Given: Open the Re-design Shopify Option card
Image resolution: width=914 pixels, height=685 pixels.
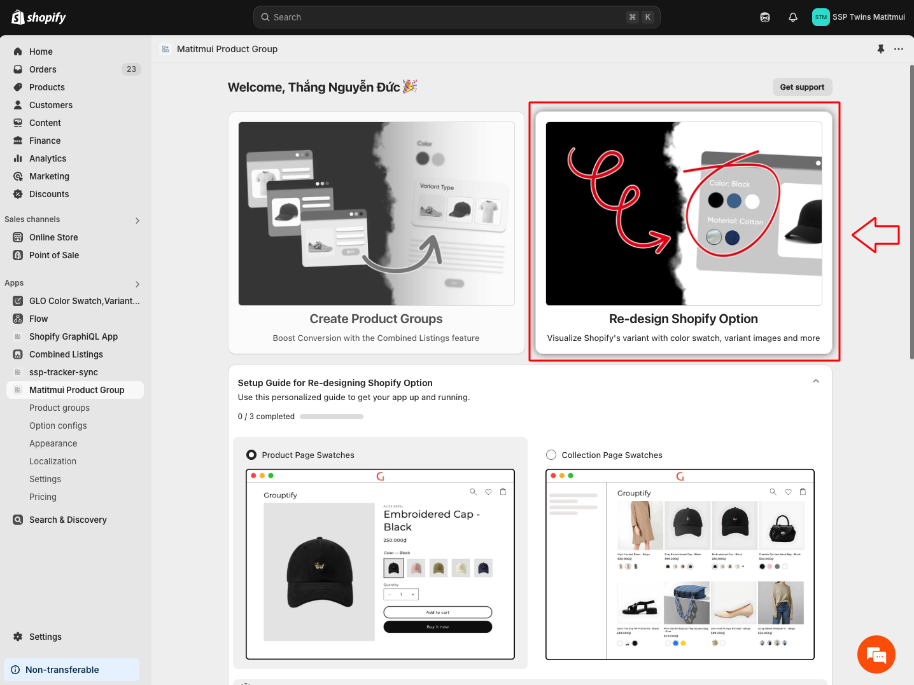Looking at the screenshot, I should click(684, 233).
